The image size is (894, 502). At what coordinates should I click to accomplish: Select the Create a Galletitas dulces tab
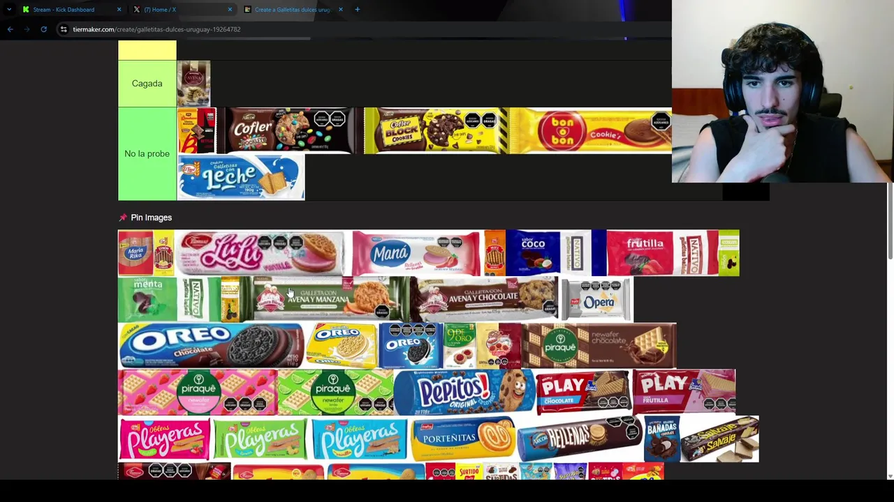292,9
